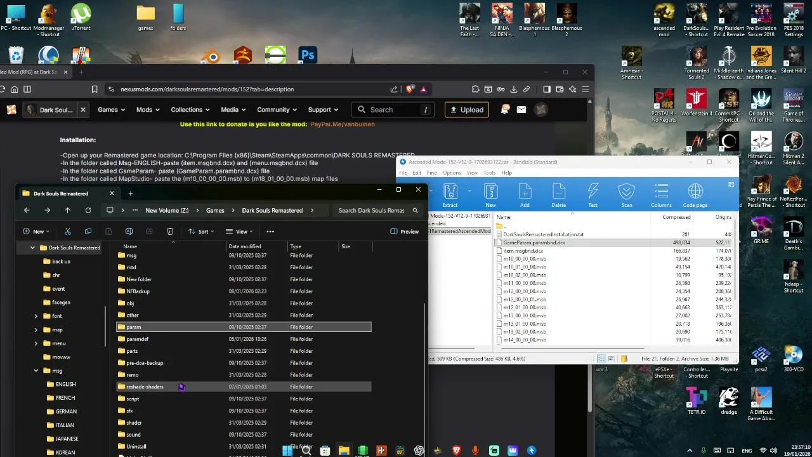812x457 pixels.
Task: Open Games dropdown on Nexus Mods
Action: click(112, 110)
